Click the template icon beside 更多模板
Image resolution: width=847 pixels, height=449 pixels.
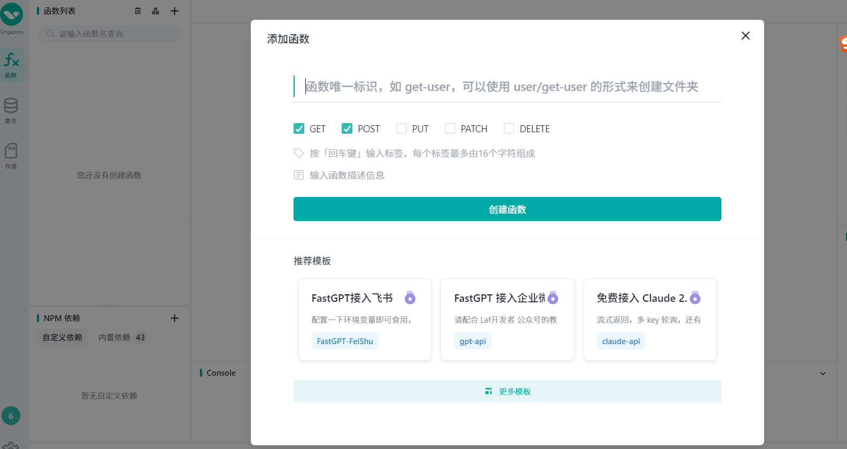[x=488, y=391]
